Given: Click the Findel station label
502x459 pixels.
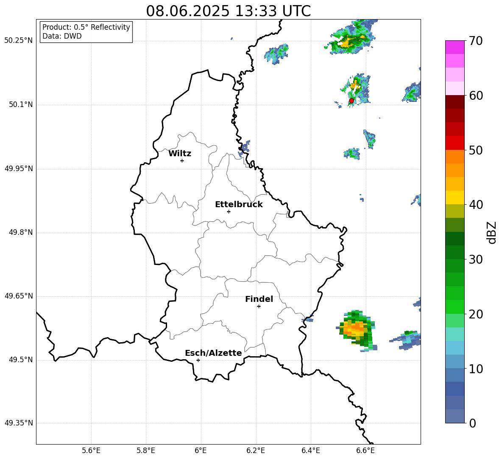Looking at the screenshot, I should coord(259,299).
